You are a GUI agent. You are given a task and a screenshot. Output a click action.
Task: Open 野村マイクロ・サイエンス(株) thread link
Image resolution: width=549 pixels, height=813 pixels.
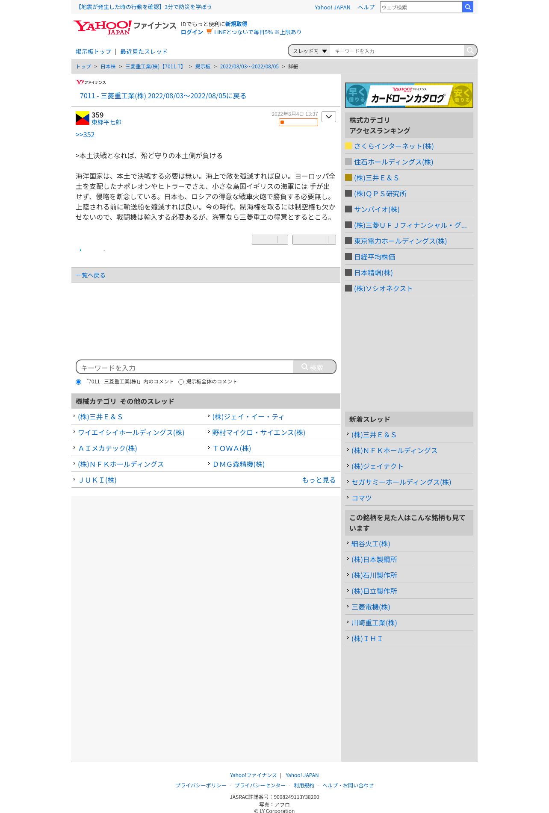point(259,433)
